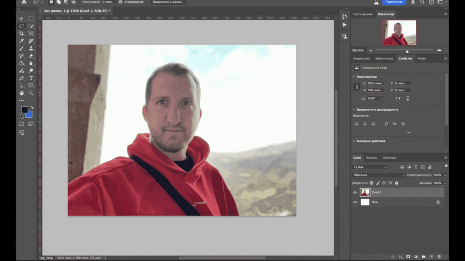Open the Обычные blend mode dropdown
Viewport: 465px width, 261px height.
pyautogui.click(x=379, y=175)
